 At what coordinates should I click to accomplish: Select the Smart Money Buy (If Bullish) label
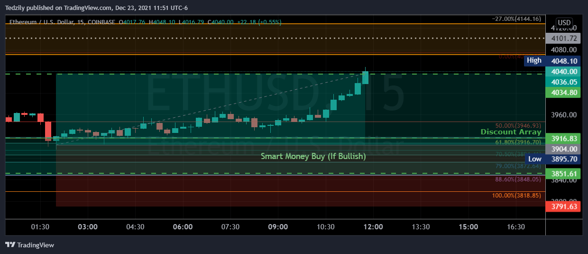[313, 156]
